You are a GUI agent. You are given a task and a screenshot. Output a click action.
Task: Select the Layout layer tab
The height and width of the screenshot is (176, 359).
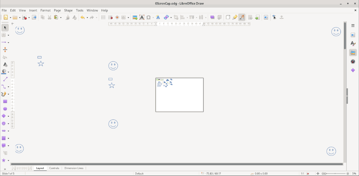pyautogui.click(x=40, y=168)
